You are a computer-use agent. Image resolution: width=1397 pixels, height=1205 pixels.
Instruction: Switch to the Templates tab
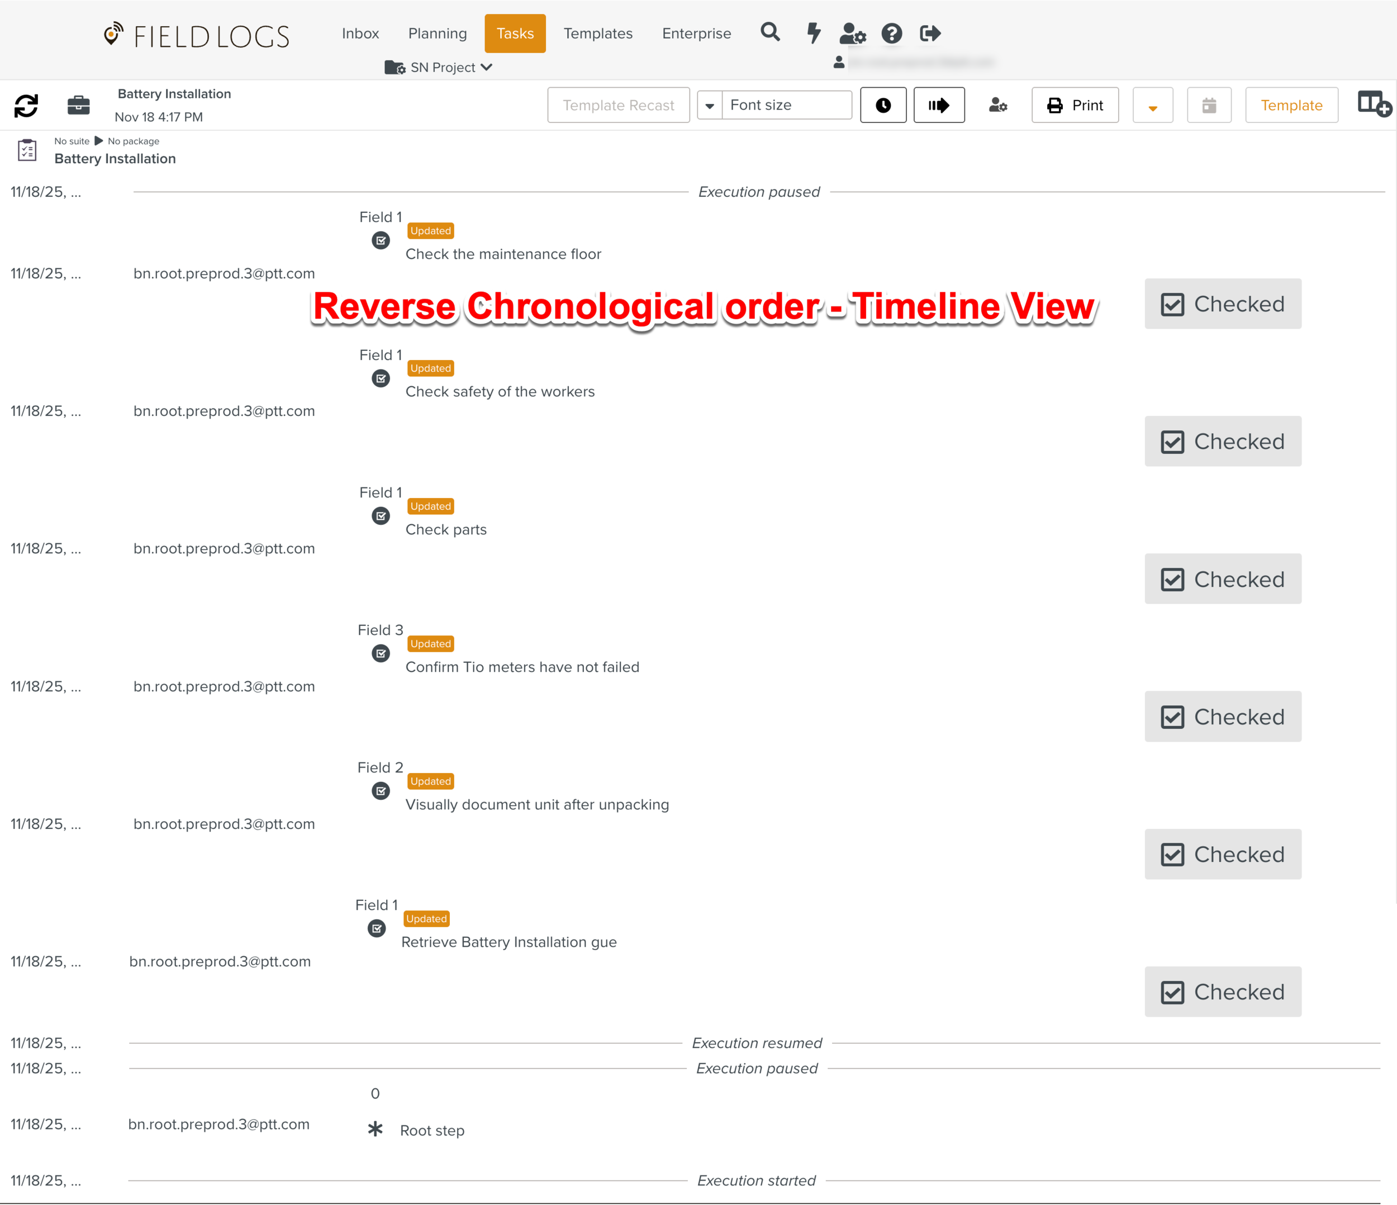click(597, 33)
